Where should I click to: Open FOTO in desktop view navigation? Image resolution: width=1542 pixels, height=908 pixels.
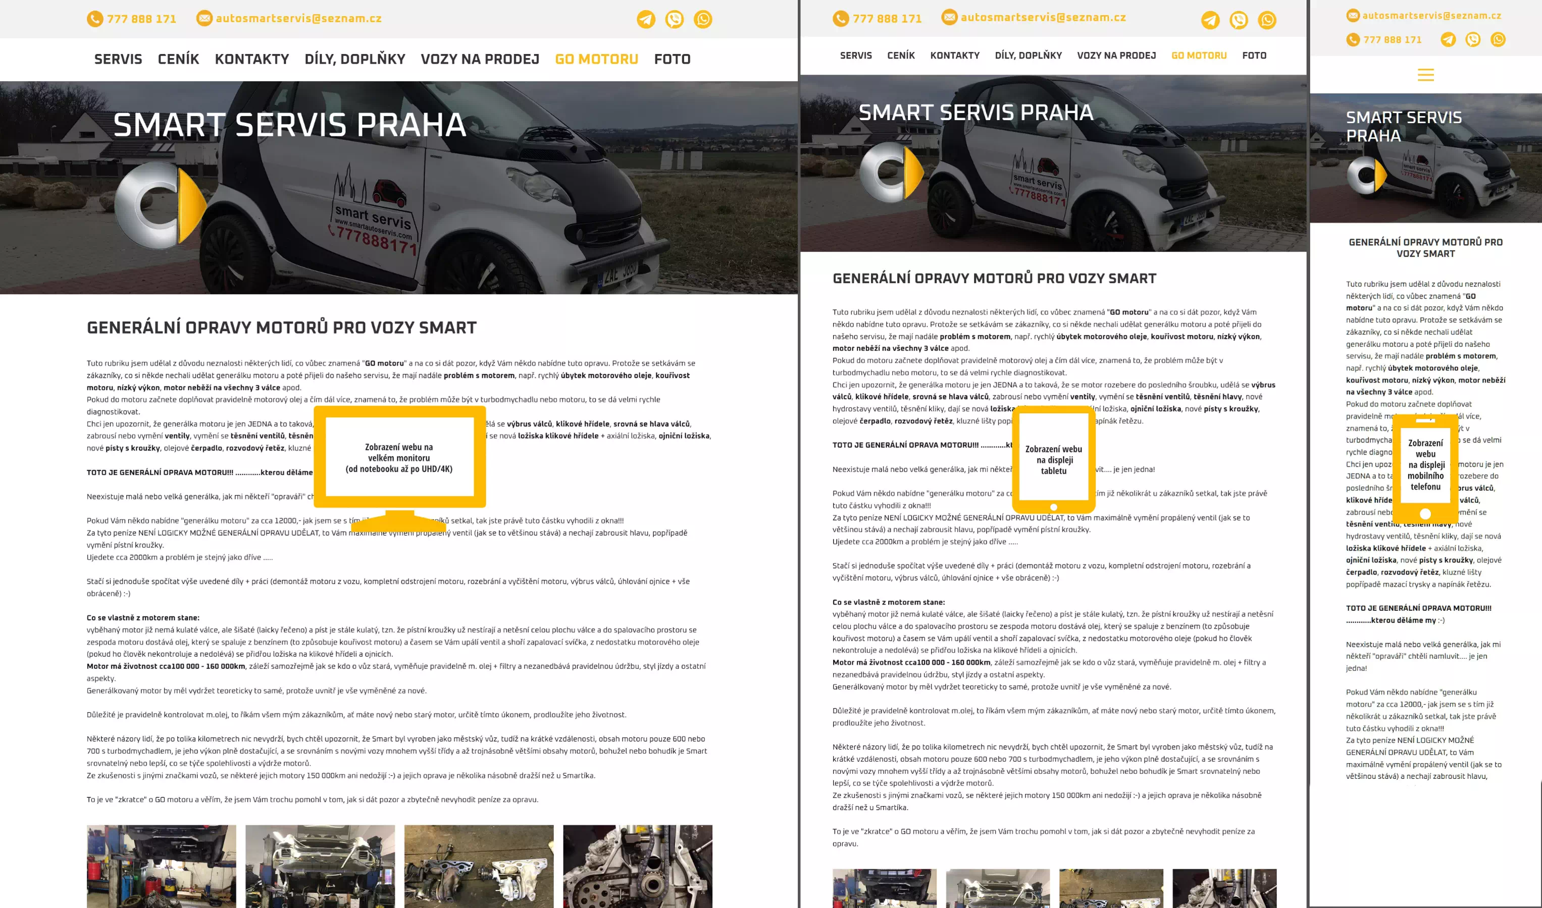pyautogui.click(x=673, y=60)
